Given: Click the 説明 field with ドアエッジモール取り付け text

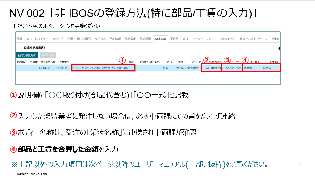Looking at the screenshot, I should click(x=103, y=68).
